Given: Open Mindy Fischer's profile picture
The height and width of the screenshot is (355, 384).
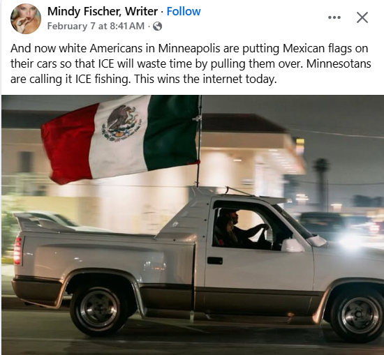Looking at the screenshot, I should click(26, 19).
